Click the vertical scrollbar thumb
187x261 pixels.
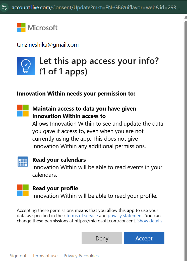point(186,140)
